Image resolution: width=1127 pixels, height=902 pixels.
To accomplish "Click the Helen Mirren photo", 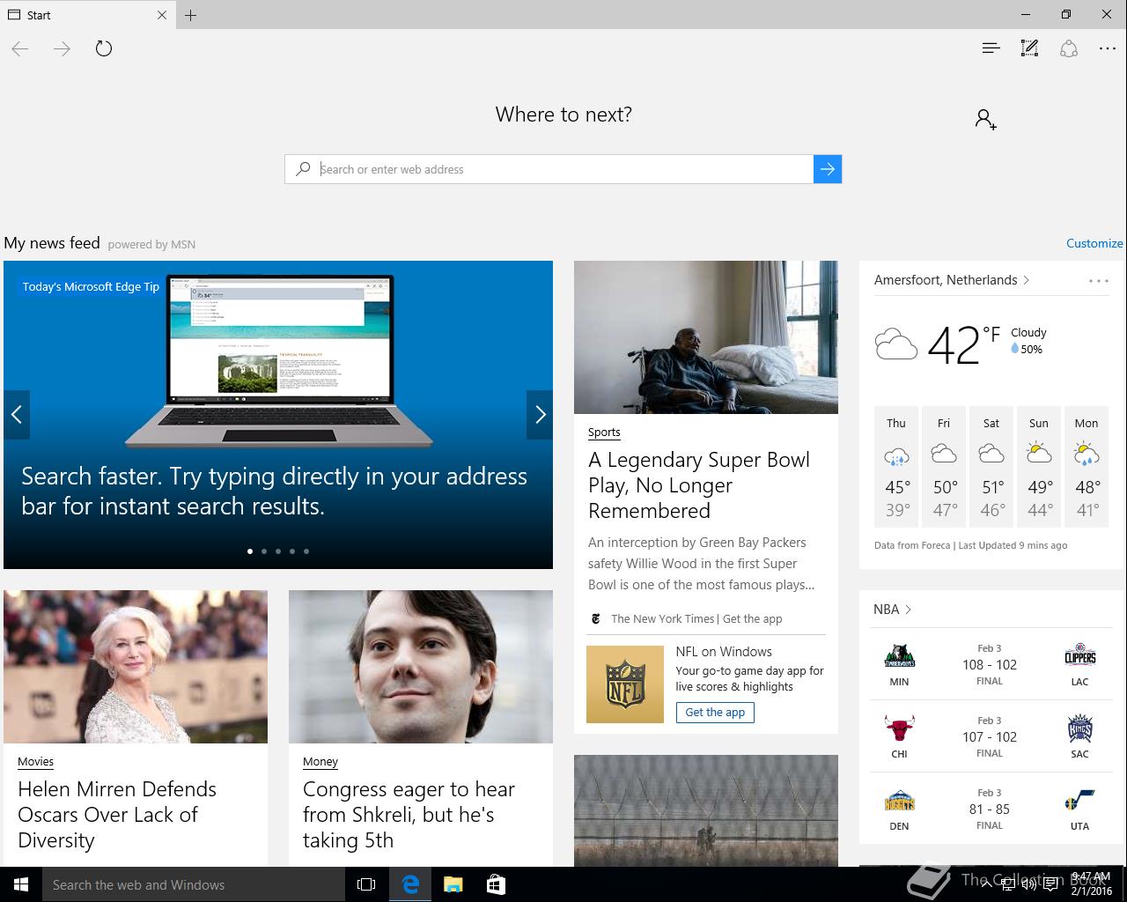I will coord(136,667).
